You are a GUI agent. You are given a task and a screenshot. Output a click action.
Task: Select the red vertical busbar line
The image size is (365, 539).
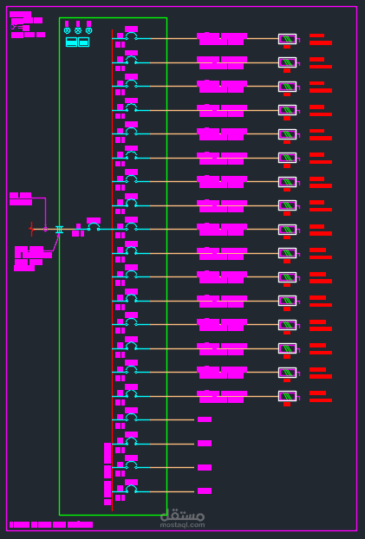tap(112, 270)
